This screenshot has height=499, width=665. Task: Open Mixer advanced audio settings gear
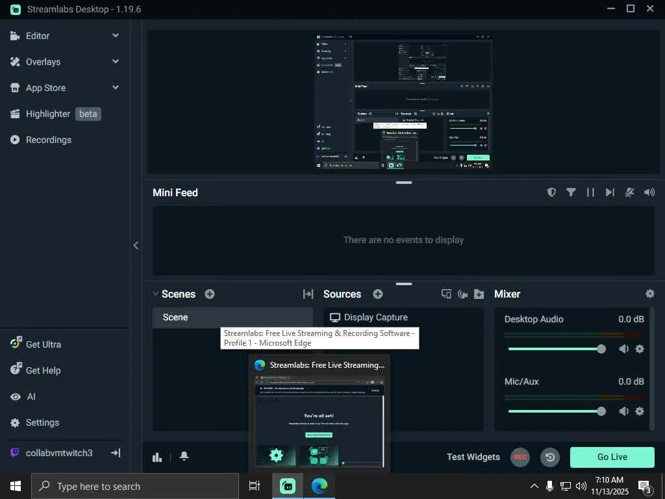coord(649,294)
